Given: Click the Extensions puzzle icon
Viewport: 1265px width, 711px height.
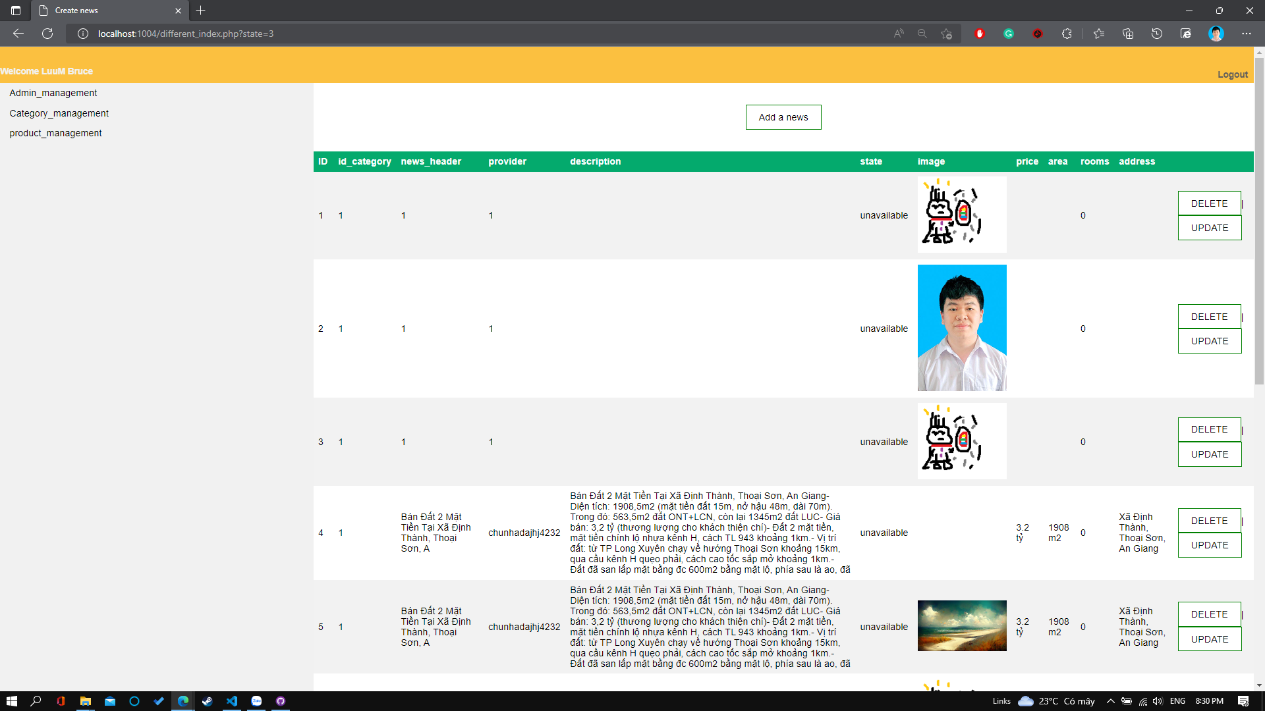Looking at the screenshot, I should coord(1067,34).
